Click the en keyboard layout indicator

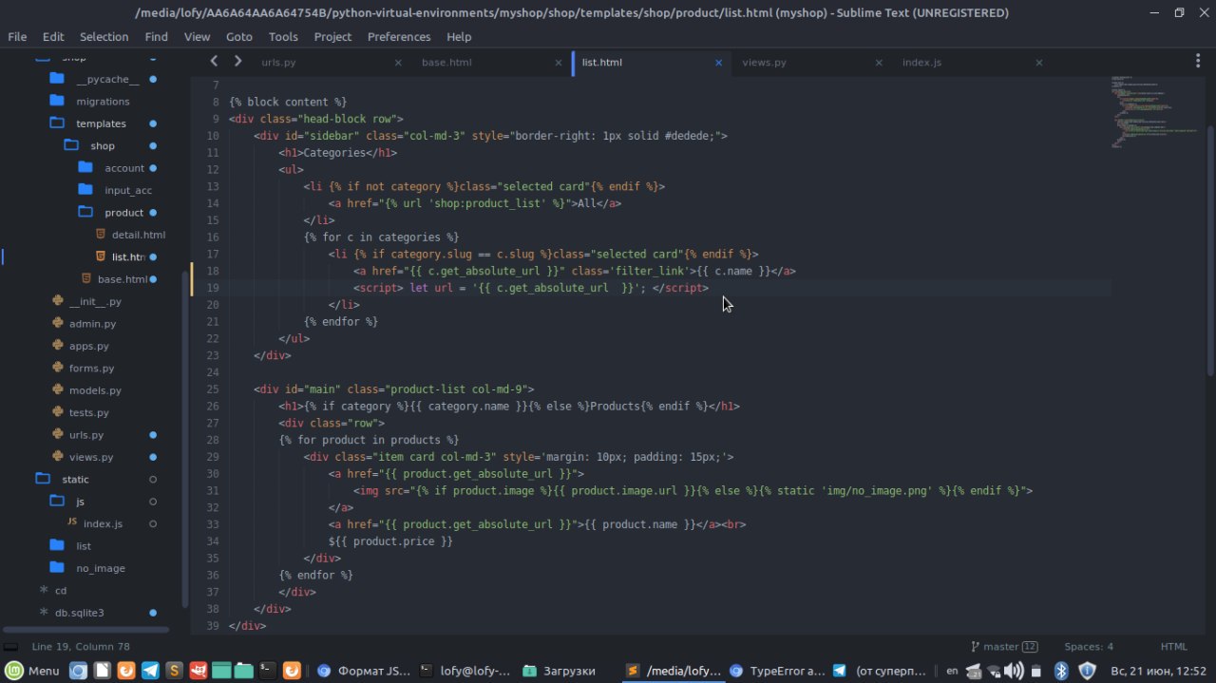click(x=953, y=671)
